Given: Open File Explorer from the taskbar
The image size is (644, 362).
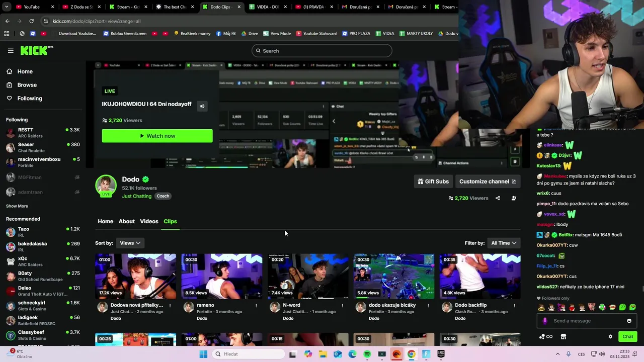Looking at the screenshot, I should [x=323, y=354].
